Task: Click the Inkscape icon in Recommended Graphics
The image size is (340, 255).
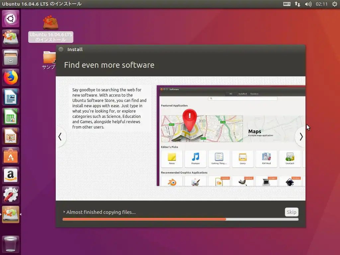Action: click(x=290, y=182)
